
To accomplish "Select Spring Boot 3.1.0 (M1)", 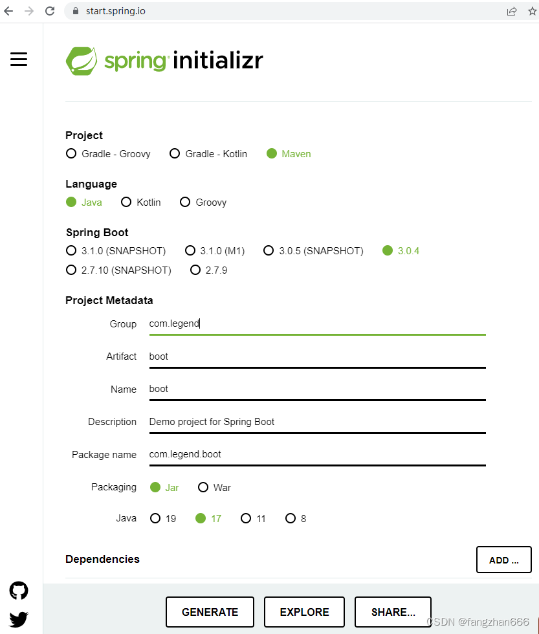I will pyautogui.click(x=215, y=251).
